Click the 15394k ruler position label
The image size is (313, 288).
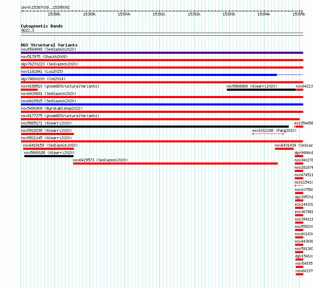264,14
